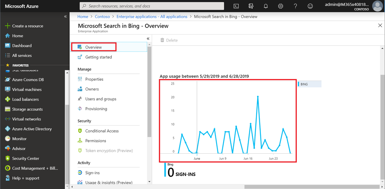
Task: Click the Virtual networks icon
Action: [8, 119]
